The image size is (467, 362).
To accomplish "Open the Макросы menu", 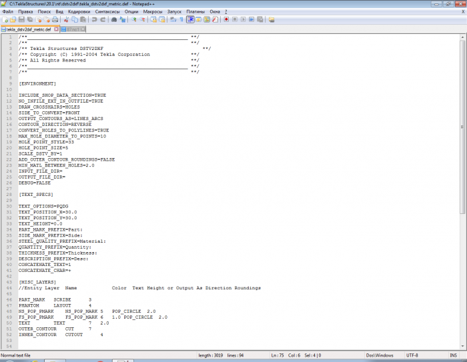I will pyautogui.click(x=153, y=11).
